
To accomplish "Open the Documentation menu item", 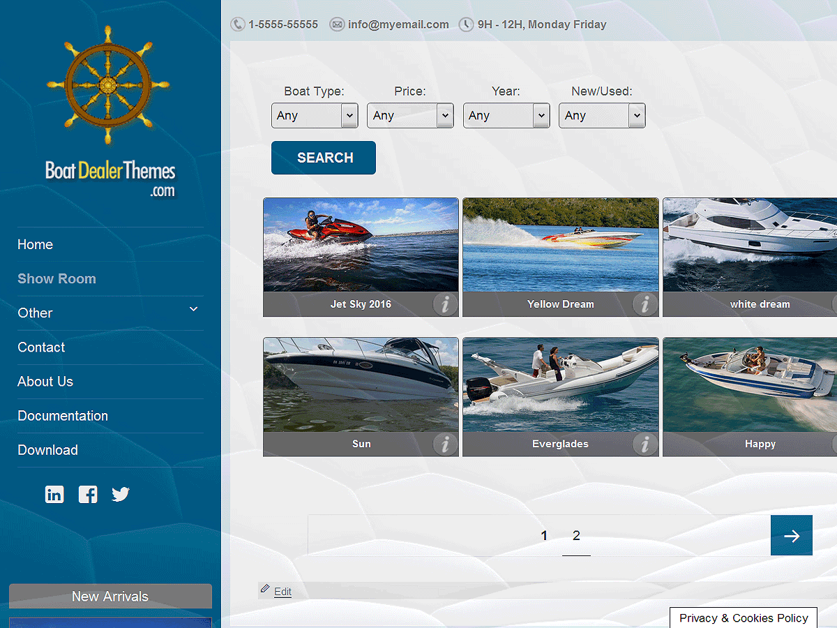I will pos(63,416).
